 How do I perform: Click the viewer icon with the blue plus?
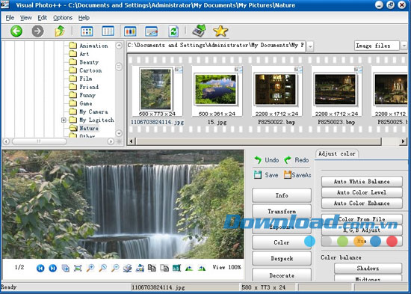(65, 268)
